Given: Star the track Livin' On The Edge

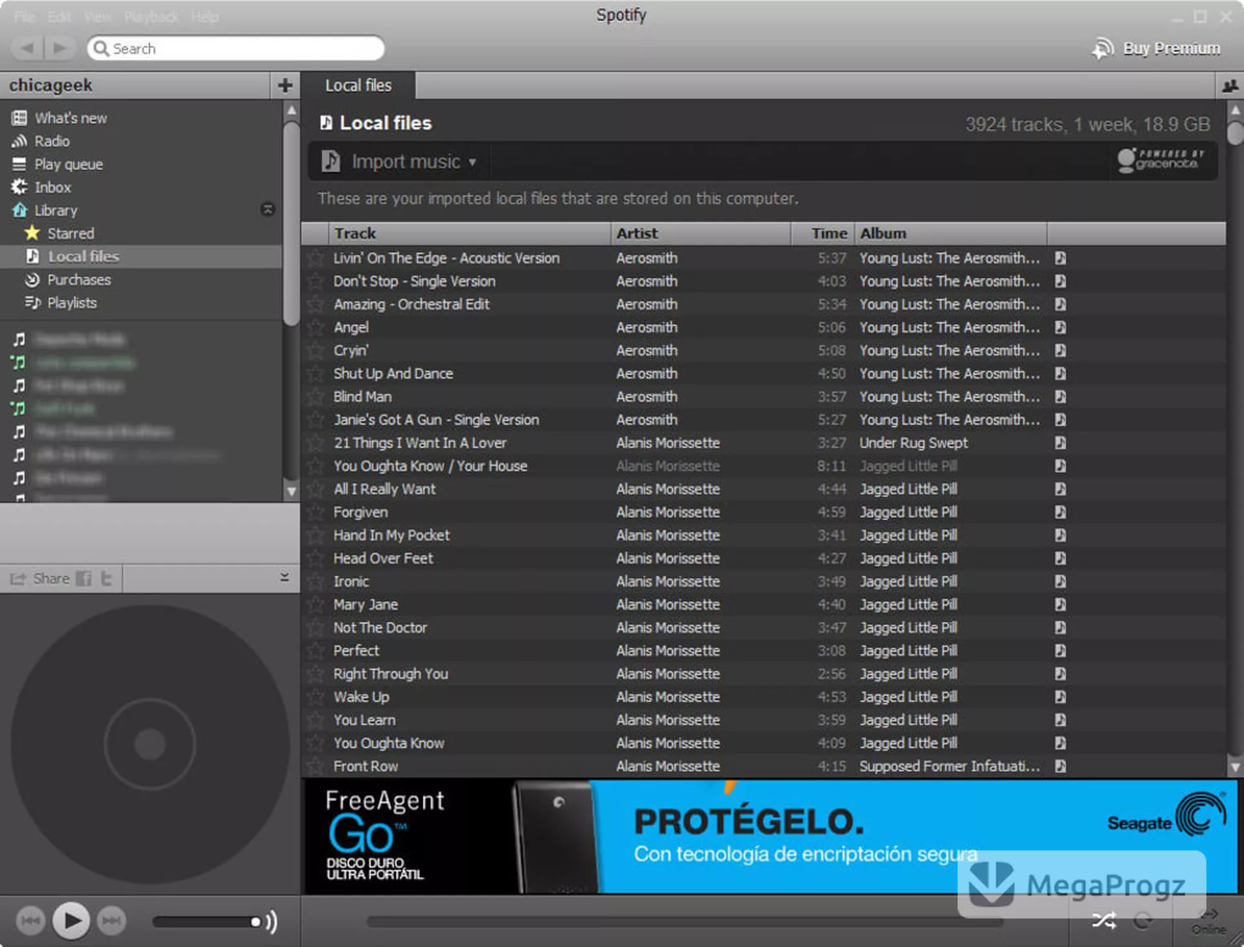Looking at the screenshot, I should pyautogui.click(x=316, y=258).
